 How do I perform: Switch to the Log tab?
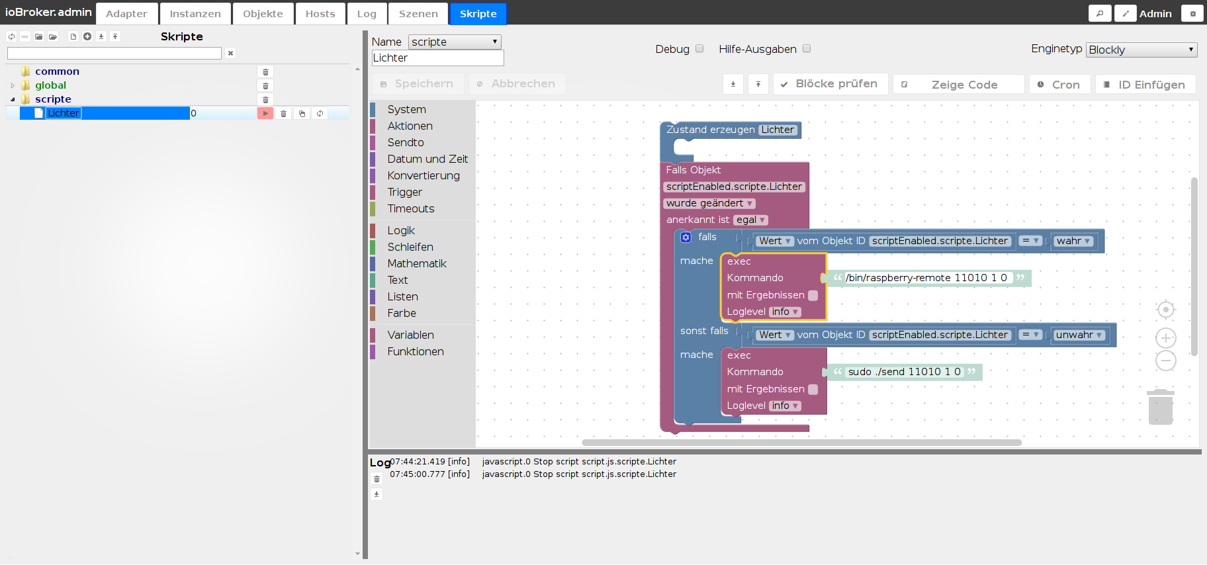click(367, 14)
